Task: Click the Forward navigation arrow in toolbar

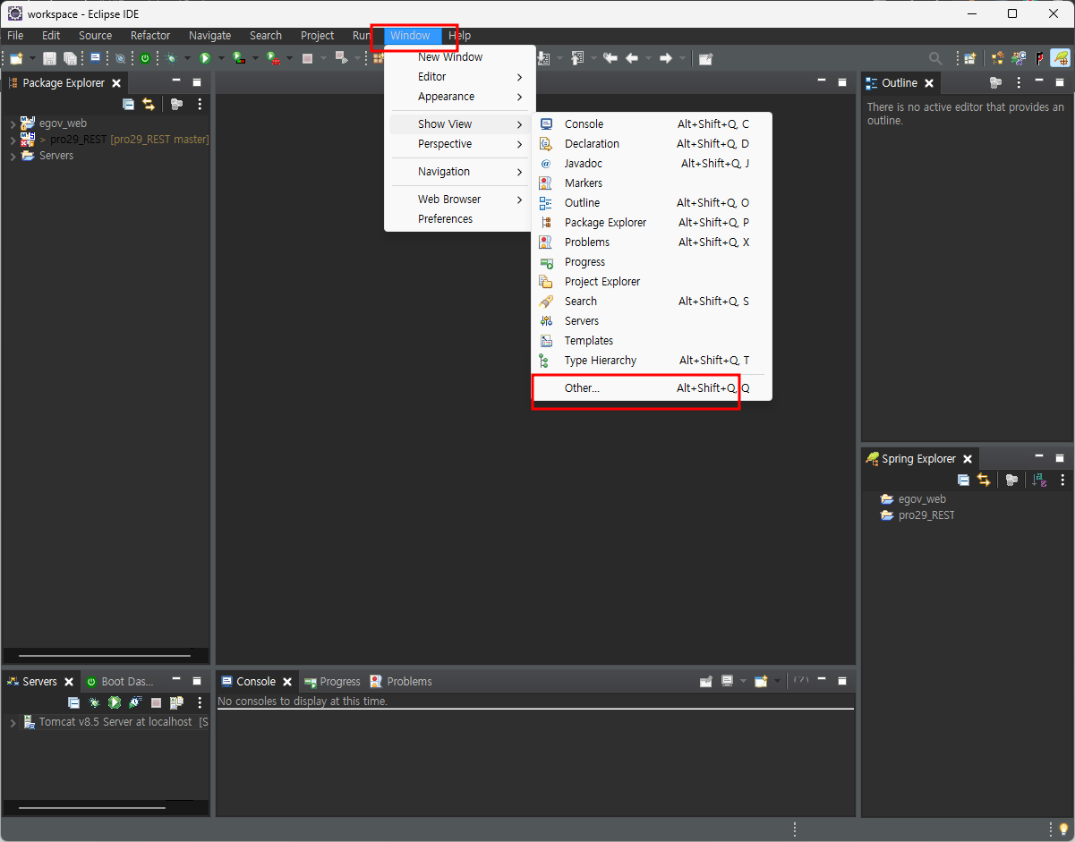Action: click(x=665, y=58)
